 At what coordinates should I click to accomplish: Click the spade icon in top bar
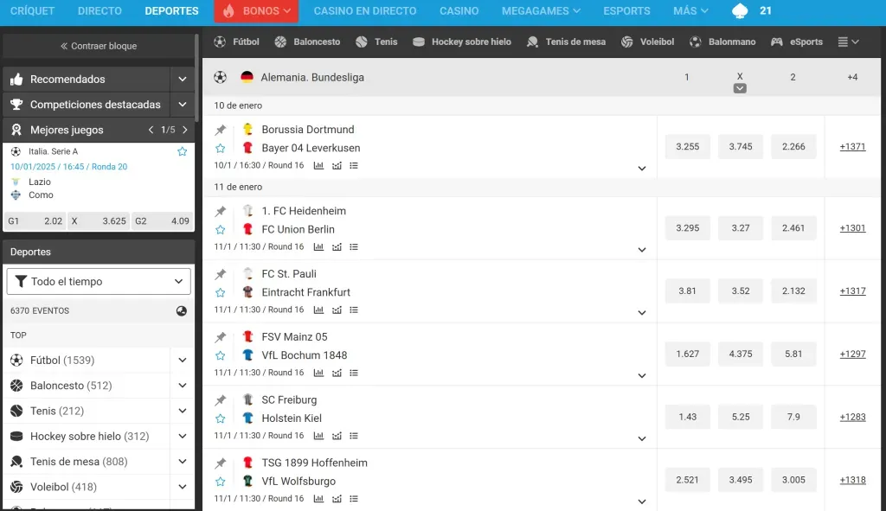click(740, 11)
